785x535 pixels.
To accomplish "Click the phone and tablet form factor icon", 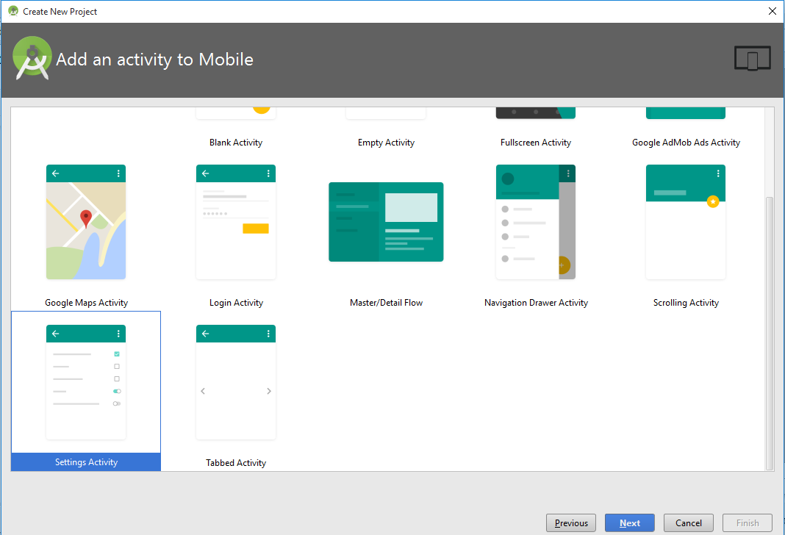I will pyautogui.click(x=753, y=58).
